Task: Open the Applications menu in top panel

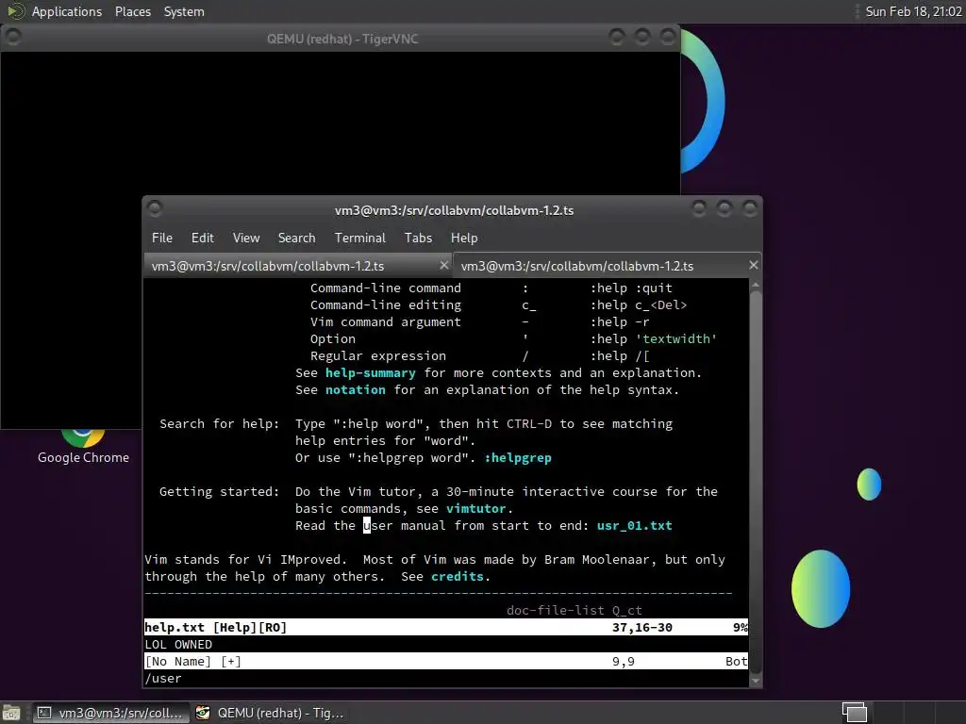Action: [67, 11]
